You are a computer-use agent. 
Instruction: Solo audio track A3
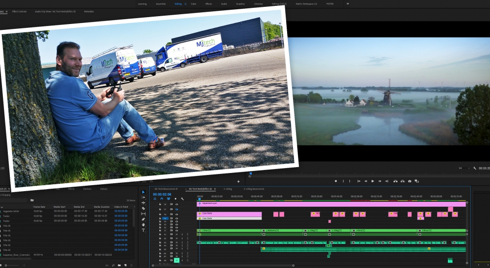click(182, 242)
